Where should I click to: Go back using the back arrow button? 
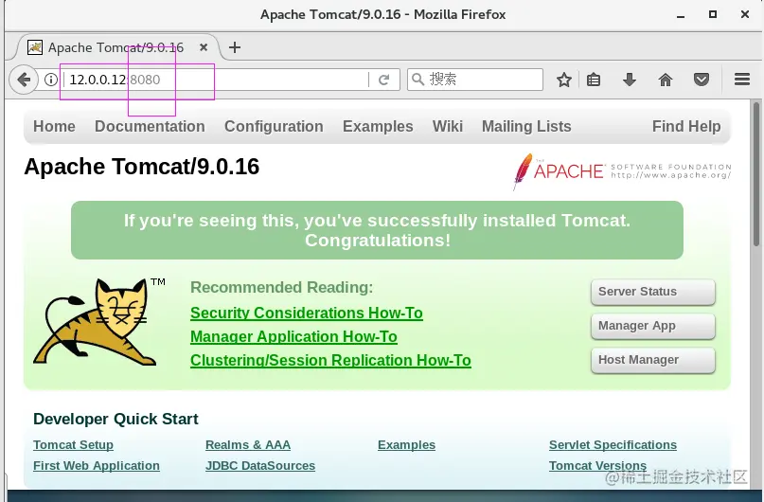point(24,80)
